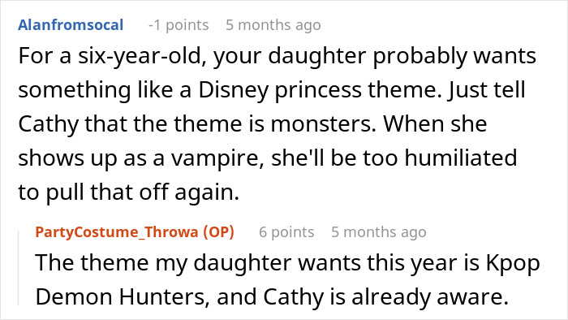Click 'Disney' in the first comment
568x320 pixels.
tap(233, 91)
